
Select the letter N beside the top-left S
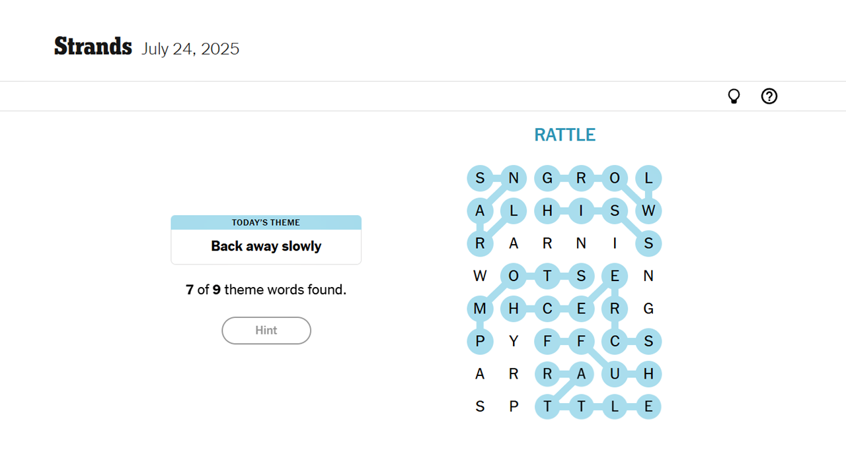click(514, 178)
